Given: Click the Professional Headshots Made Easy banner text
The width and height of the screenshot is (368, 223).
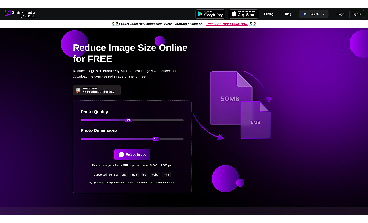Looking at the screenshot, I should coord(161,24).
